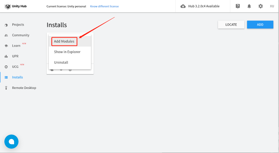Screen dimensions: 279x153
Task: Select Uninstall from the context menu
Action: coord(61,62)
